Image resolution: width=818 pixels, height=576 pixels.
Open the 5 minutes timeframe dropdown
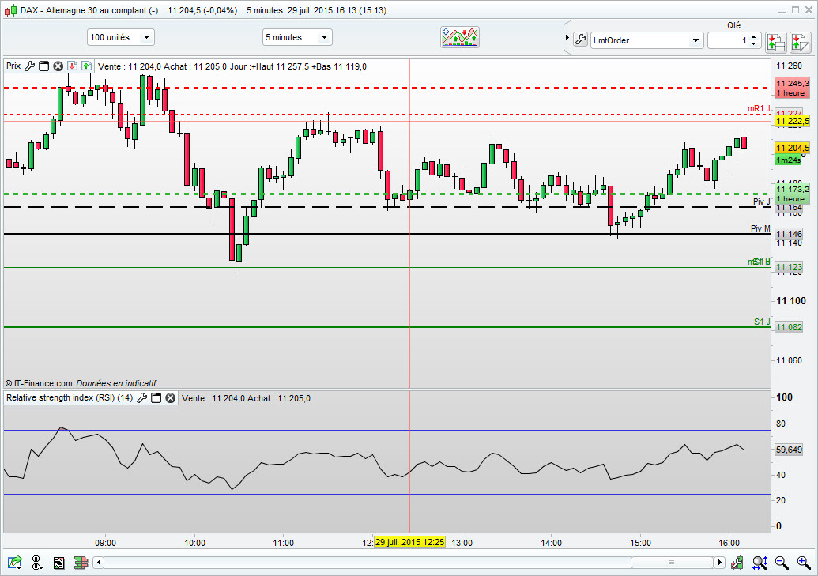point(297,37)
